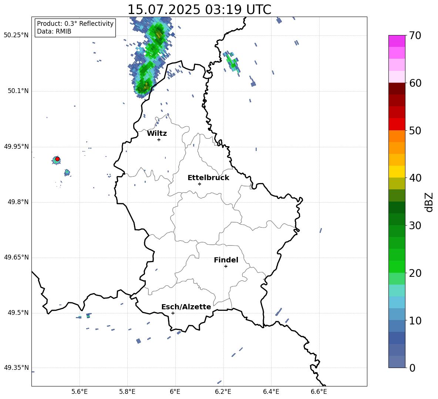This screenshot has width=438, height=399.
Task: Click the Wiltz cross marker
Action: 159,140
